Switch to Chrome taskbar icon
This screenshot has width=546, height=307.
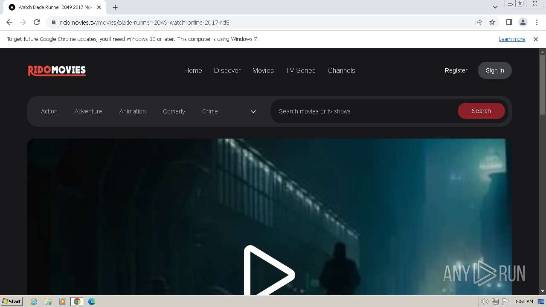tap(77, 301)
